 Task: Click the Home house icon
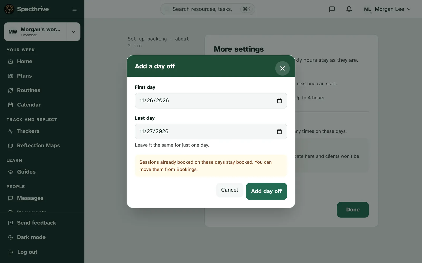[11, 61]
